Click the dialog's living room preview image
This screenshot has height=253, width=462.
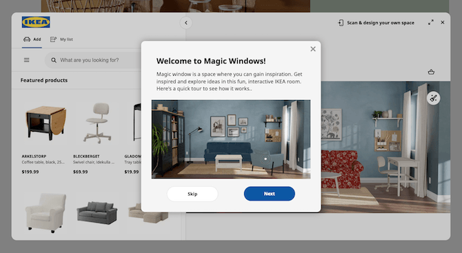pos(231,139)
